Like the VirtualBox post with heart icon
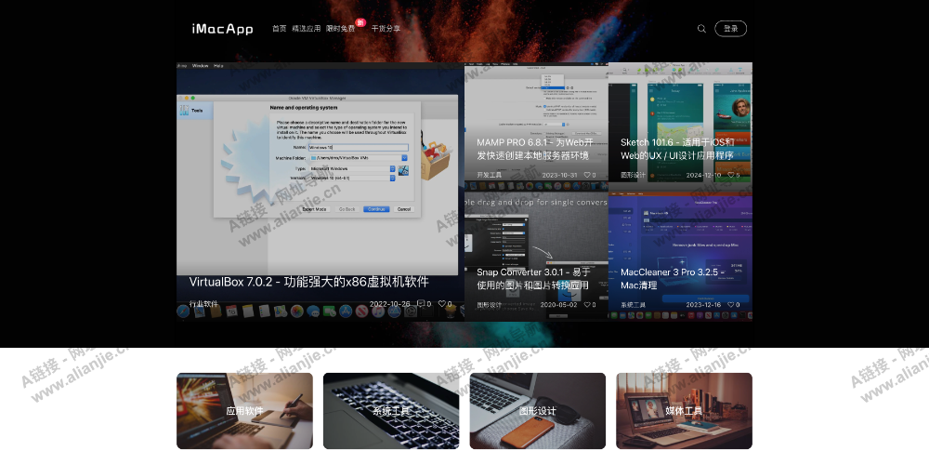This screenshot has width=929, height=451. coord(442,304)
